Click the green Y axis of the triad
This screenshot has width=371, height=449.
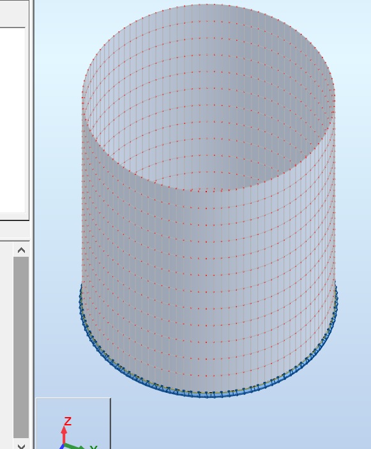point(74,446)
